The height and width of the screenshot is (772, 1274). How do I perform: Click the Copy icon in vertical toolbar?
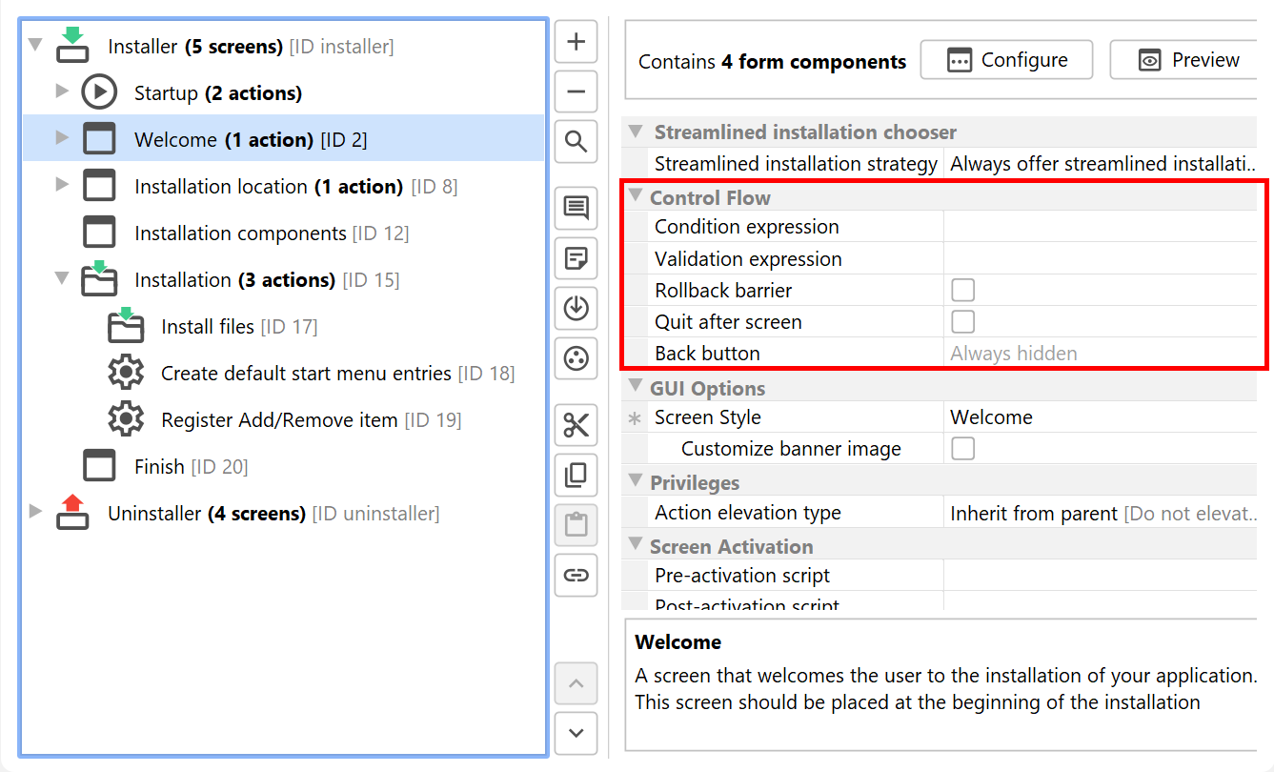(576, 475)
